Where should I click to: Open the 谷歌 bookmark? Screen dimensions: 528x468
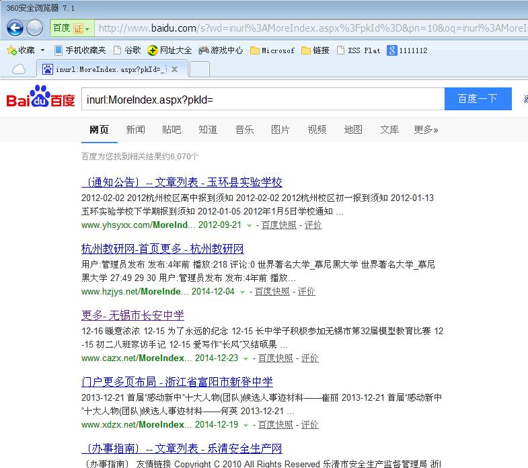tap(127, 50)
